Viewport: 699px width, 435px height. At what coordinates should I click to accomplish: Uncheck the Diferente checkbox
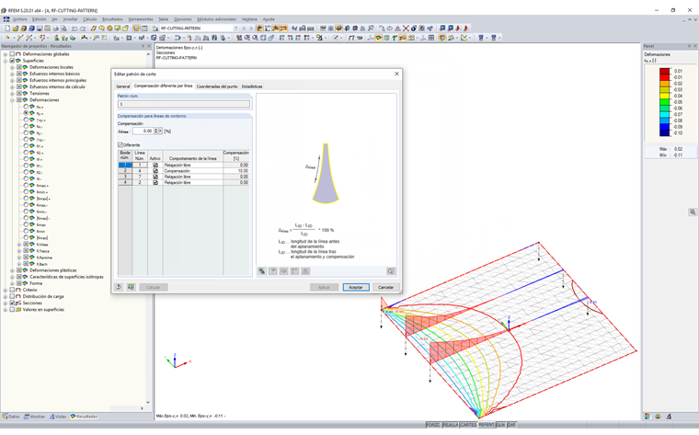[x=120, y=145]
